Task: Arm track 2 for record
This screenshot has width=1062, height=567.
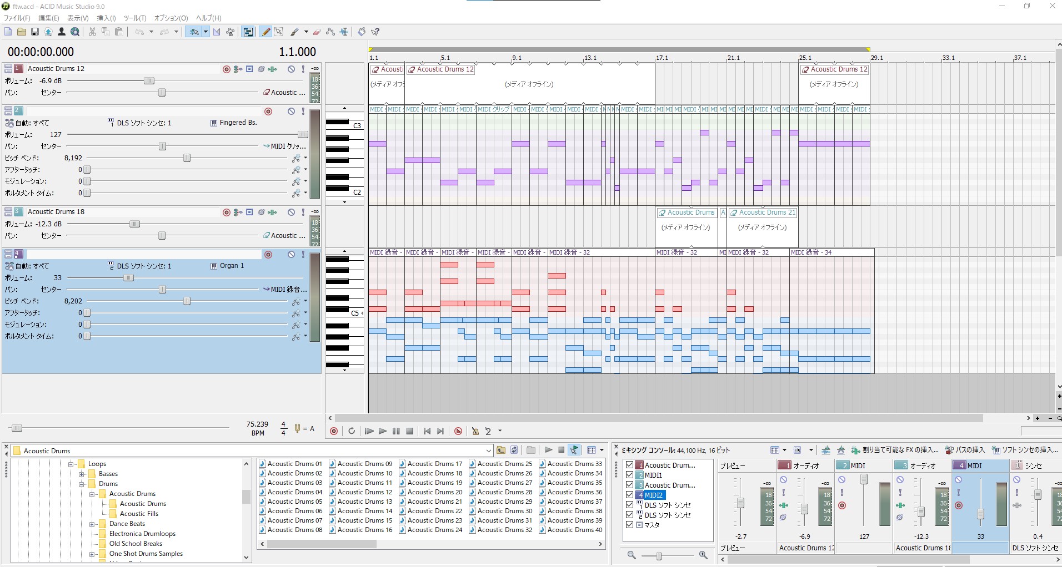Action: click(268, 112)
